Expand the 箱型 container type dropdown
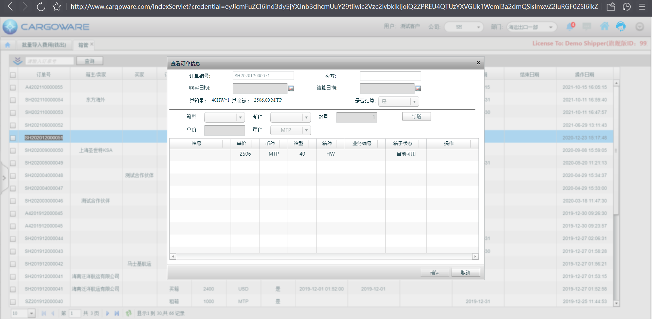 point(240,117)
